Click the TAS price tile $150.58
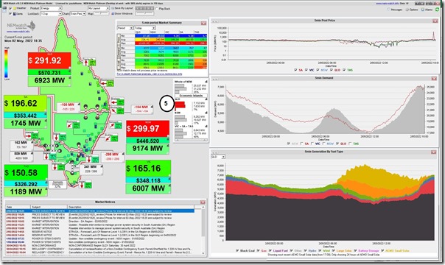Image resolution: width=445 pixels, height=265 pixels. click(x=26, y=172)
